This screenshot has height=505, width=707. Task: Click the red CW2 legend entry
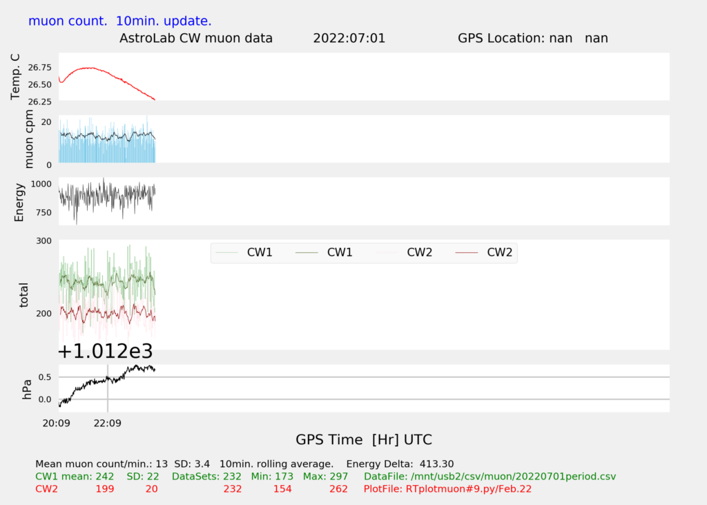pyautogui.click(x=484, y=252)
